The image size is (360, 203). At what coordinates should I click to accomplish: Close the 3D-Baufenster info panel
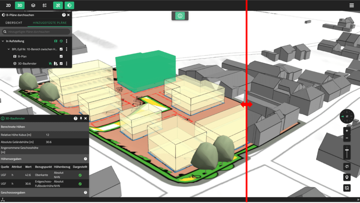[85, 118]
